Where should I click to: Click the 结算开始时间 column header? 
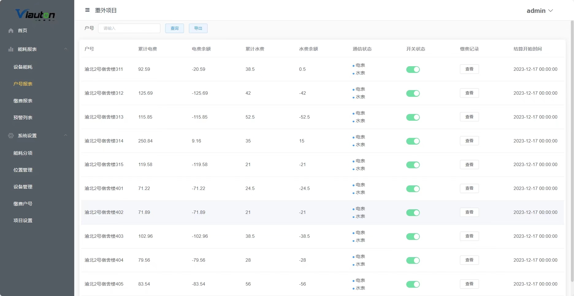tap(528, 49)
